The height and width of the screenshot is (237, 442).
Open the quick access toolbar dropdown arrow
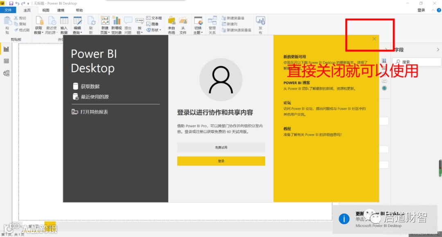tap(28, 4)
